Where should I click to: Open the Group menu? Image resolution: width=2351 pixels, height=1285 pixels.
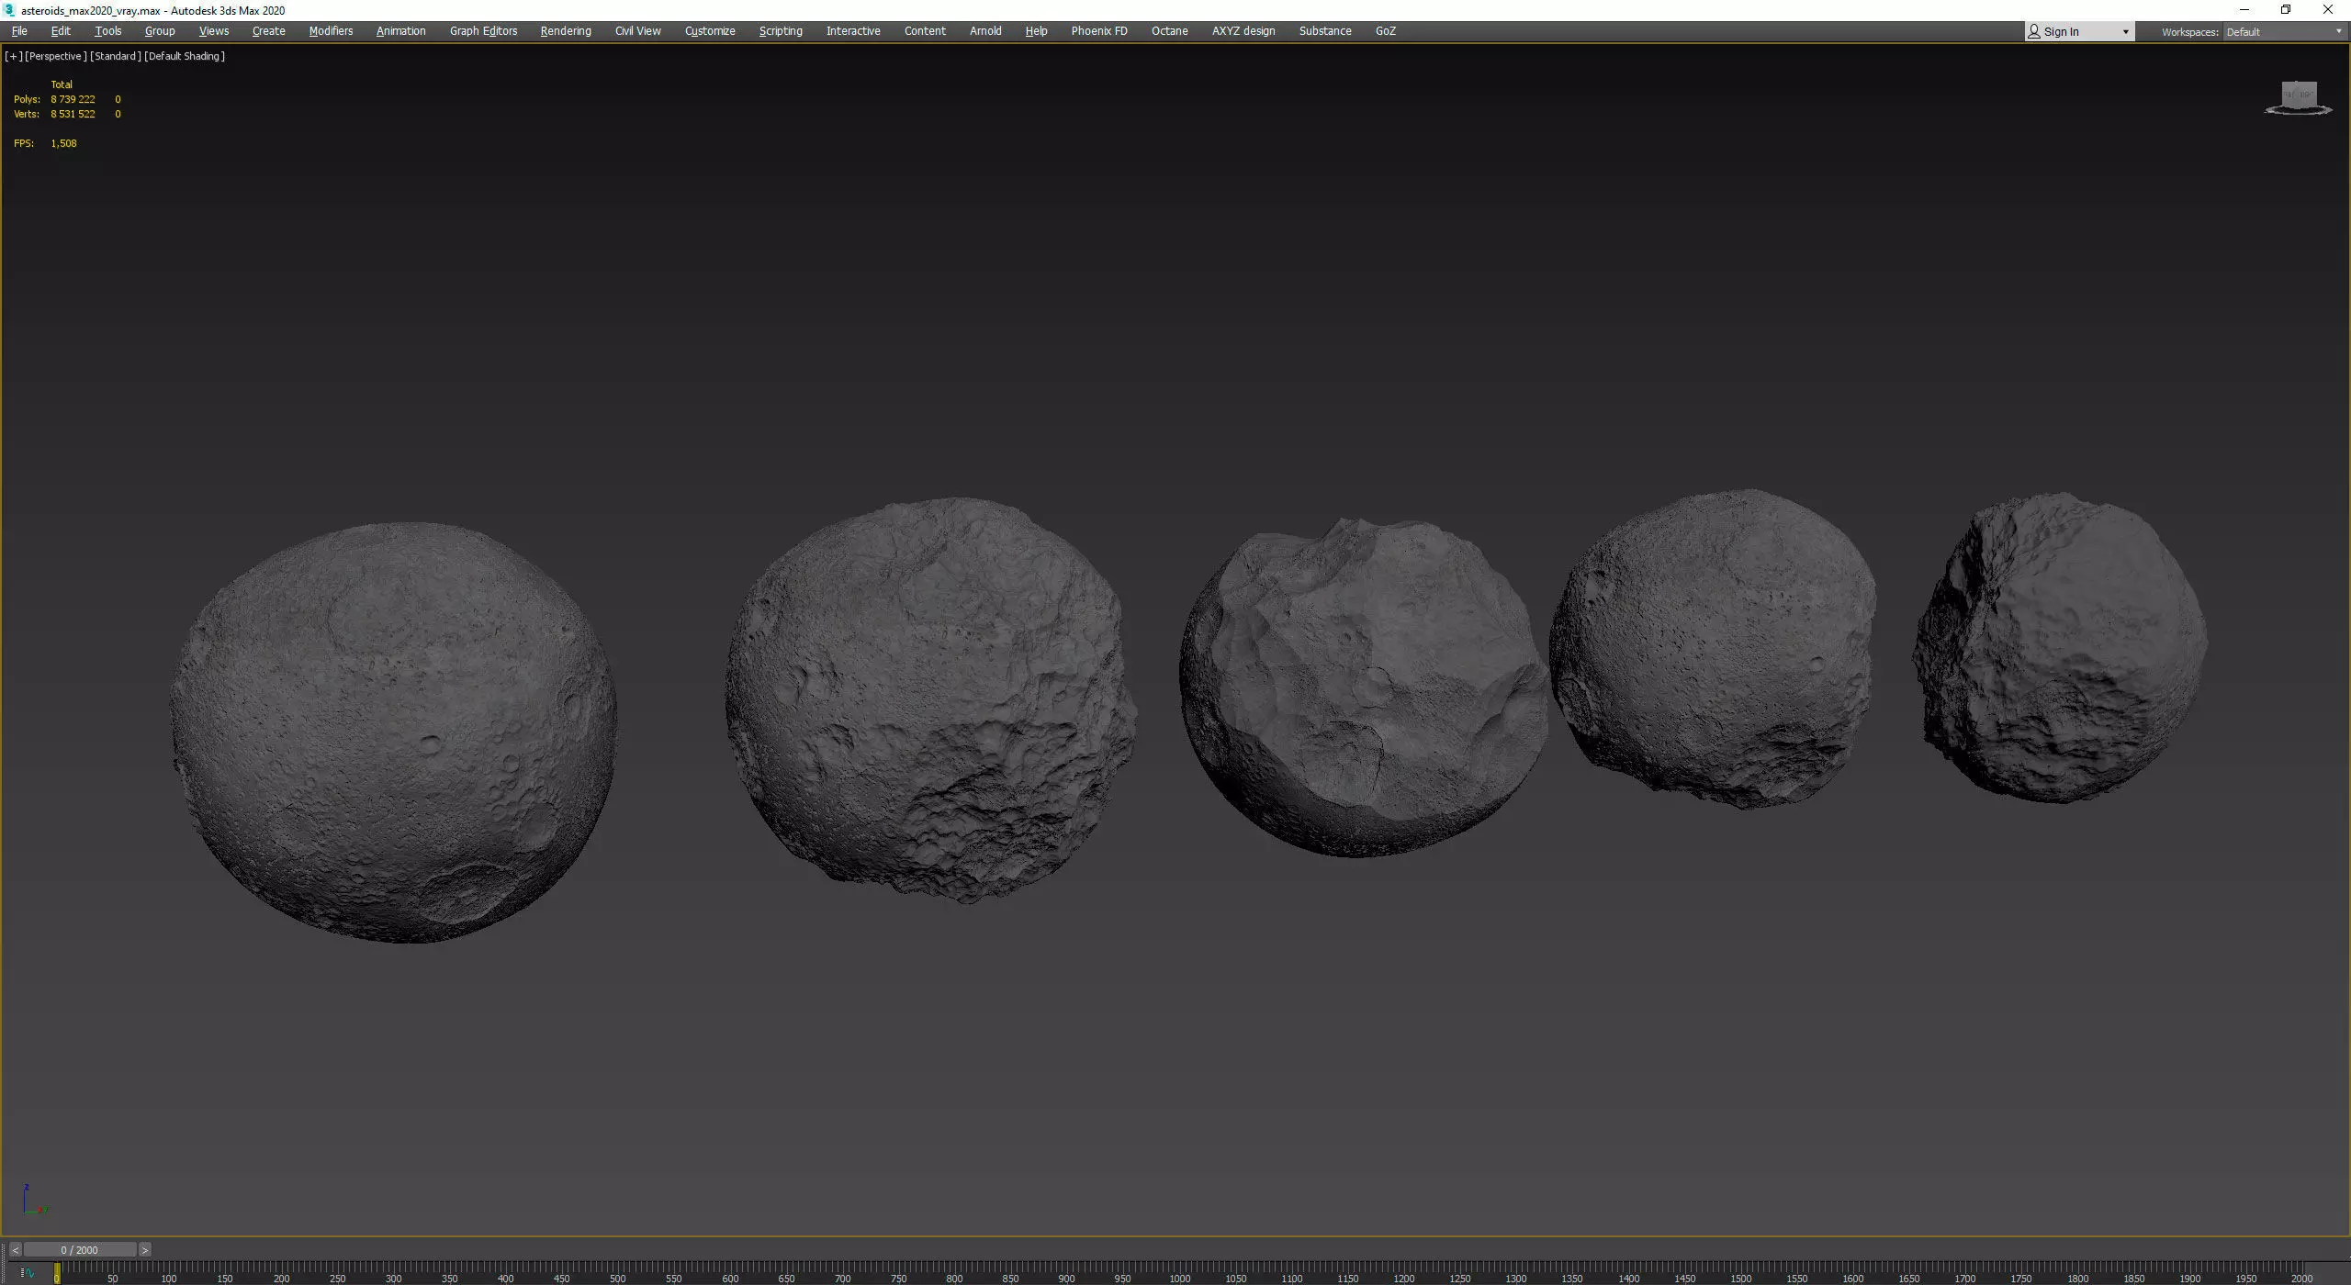click(160, 31)
